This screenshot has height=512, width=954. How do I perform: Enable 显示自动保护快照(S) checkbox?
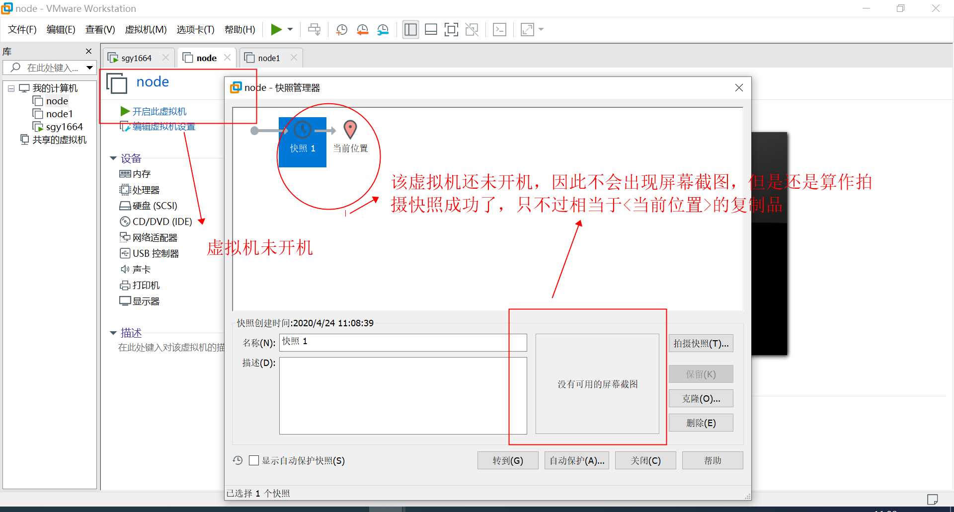click(x=254, y=460)
